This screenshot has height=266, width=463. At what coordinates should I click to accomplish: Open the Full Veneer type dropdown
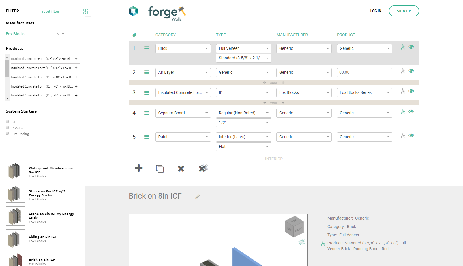244,48
